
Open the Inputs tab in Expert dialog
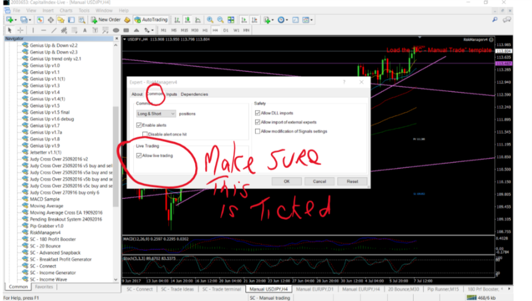pos(172,94)
